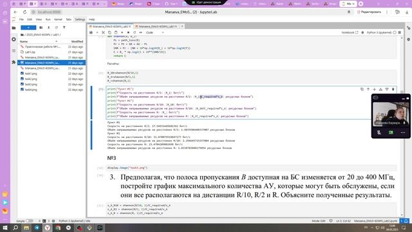
Task: Toggle Simple interface mode switch
Action: click(30, 221)
